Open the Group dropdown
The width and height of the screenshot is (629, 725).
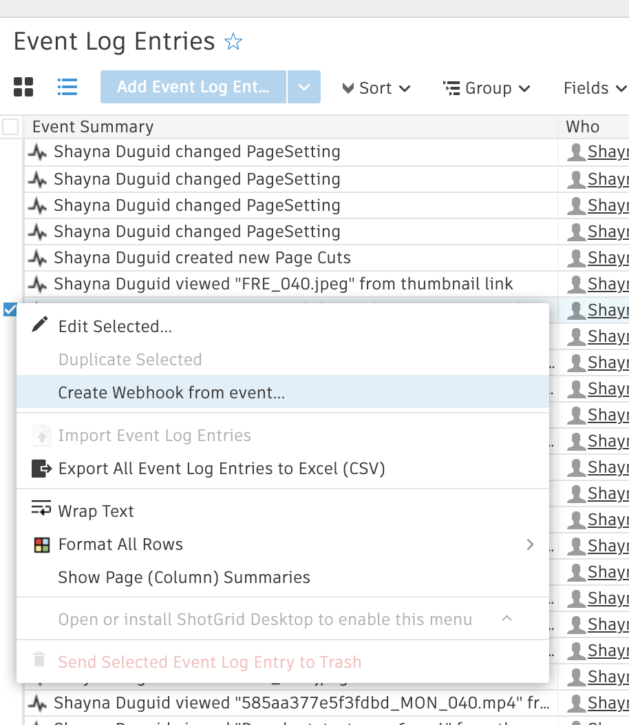(x=487, y=88)
